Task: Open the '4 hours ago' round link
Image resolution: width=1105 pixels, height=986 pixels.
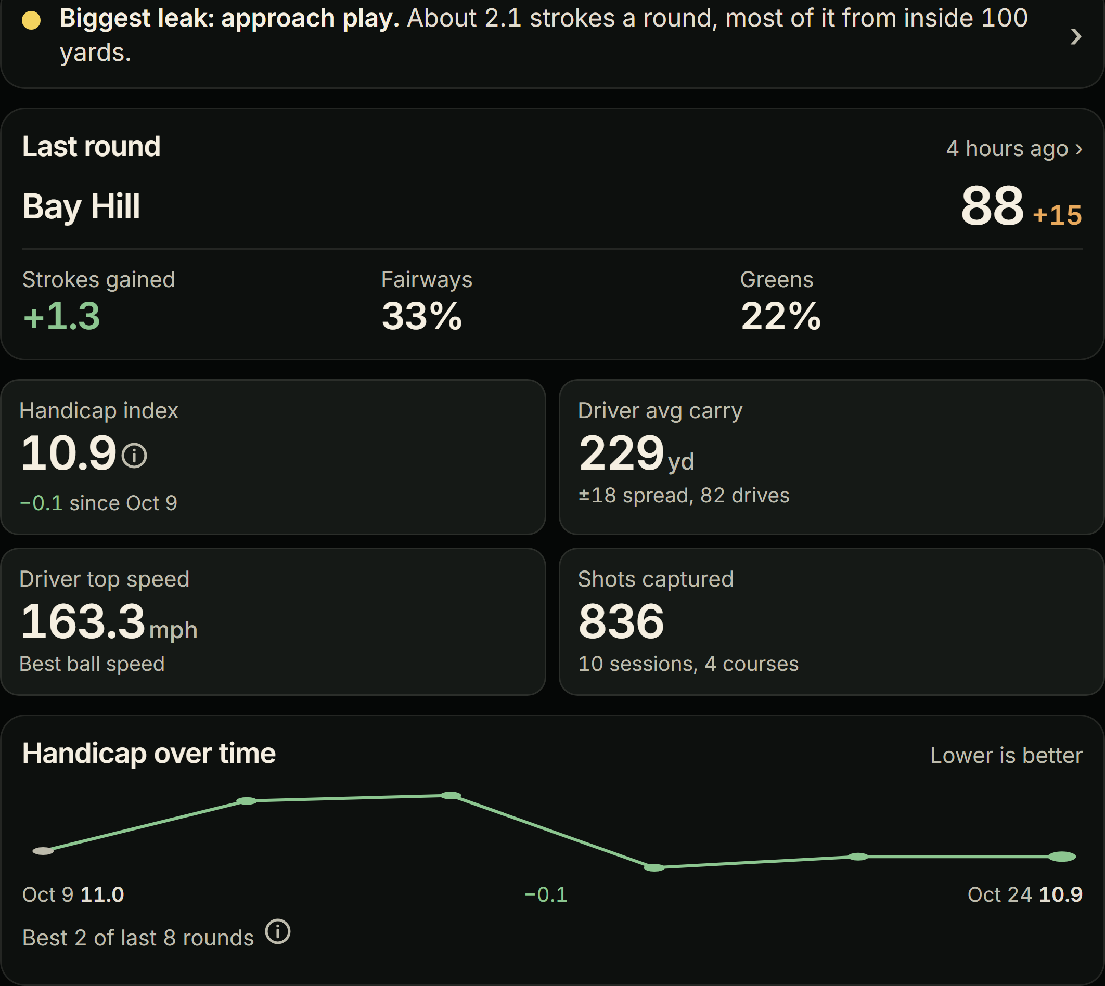Action: pos(1014,148)
